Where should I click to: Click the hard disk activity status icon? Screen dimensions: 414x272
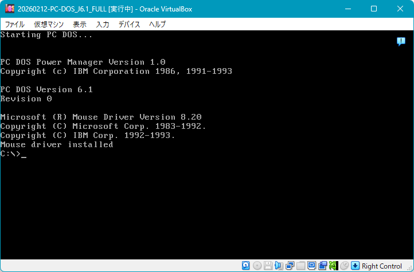click(x=246, y=266)
